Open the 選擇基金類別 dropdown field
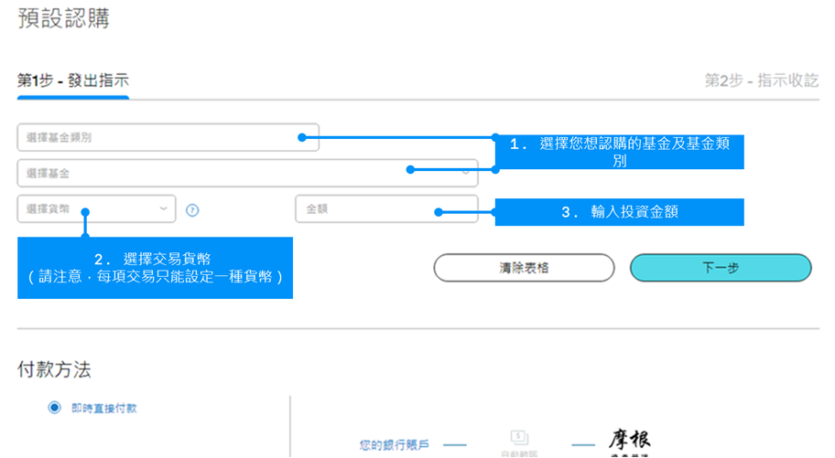Screen dimensions: 835x458 156,137
